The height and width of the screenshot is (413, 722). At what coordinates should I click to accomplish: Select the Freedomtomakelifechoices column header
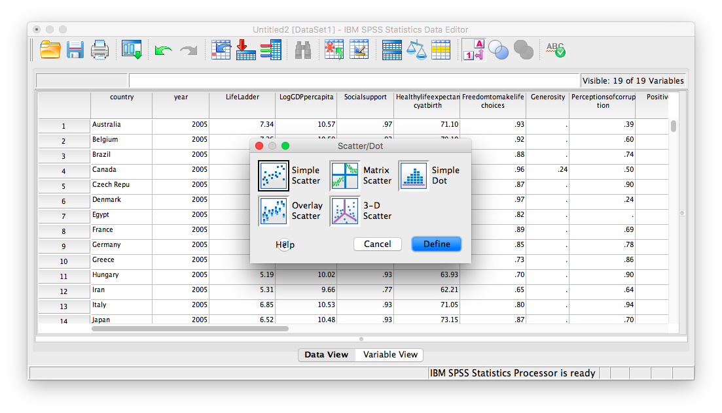[493, 105]
